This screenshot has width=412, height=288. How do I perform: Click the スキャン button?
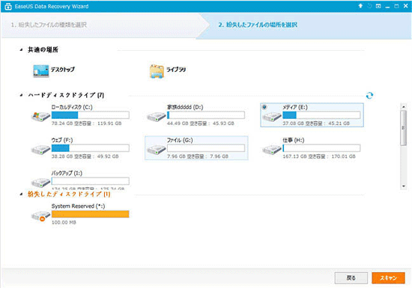click(388, 278)
